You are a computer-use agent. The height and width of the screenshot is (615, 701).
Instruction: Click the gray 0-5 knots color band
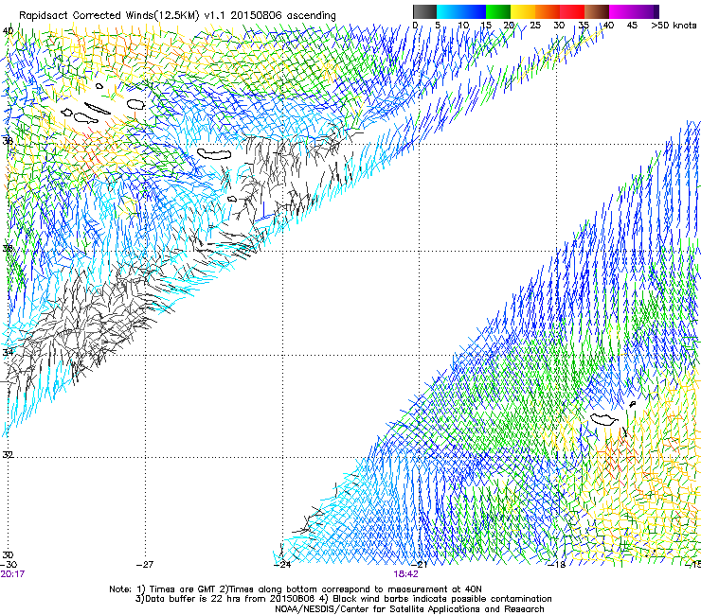(424, 11)
